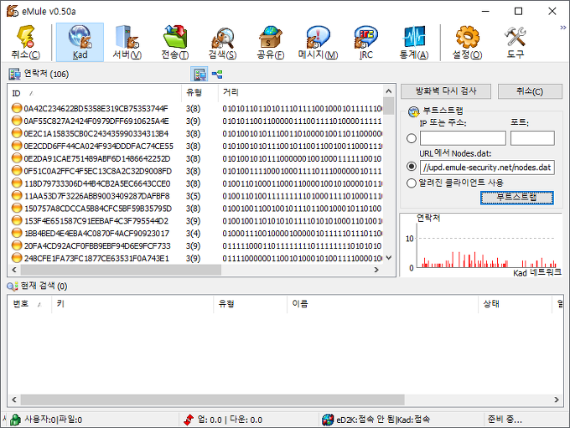Sort searches by Name (이름) column header

[382, 304]
